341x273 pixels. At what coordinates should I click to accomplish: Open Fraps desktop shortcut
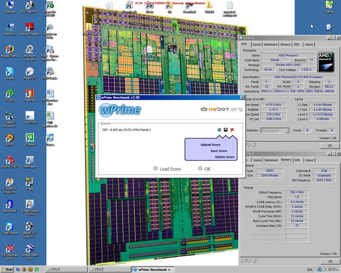pos(30,184)
